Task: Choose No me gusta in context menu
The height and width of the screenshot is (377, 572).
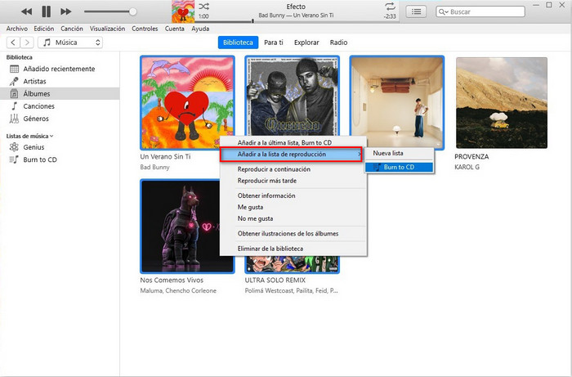Action: [x=293, y=218]
